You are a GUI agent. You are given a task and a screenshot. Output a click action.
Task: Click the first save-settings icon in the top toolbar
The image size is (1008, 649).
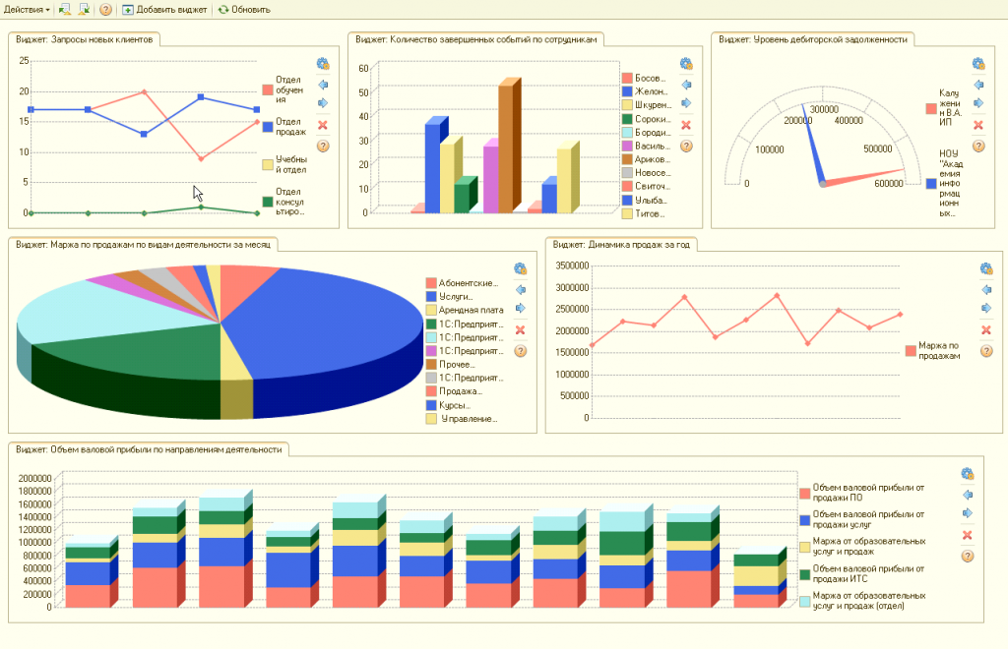(64, 10)
